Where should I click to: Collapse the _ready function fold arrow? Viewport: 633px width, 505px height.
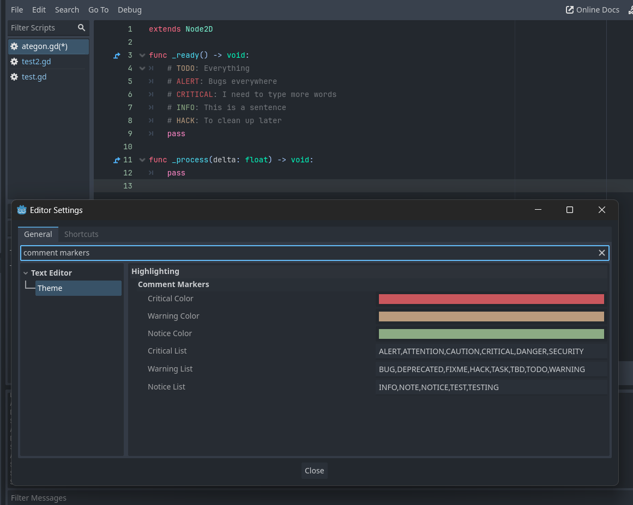click(x=142, y=56)
